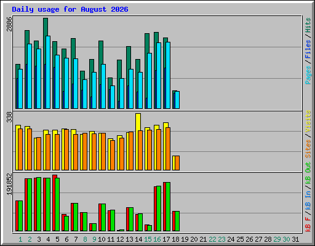Screen dimensions: 315x246
Task: Click day 27 on the x-axis
Action: (258, 239)
